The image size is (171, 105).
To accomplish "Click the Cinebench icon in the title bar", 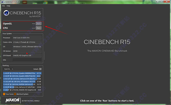I will point(2,2).
